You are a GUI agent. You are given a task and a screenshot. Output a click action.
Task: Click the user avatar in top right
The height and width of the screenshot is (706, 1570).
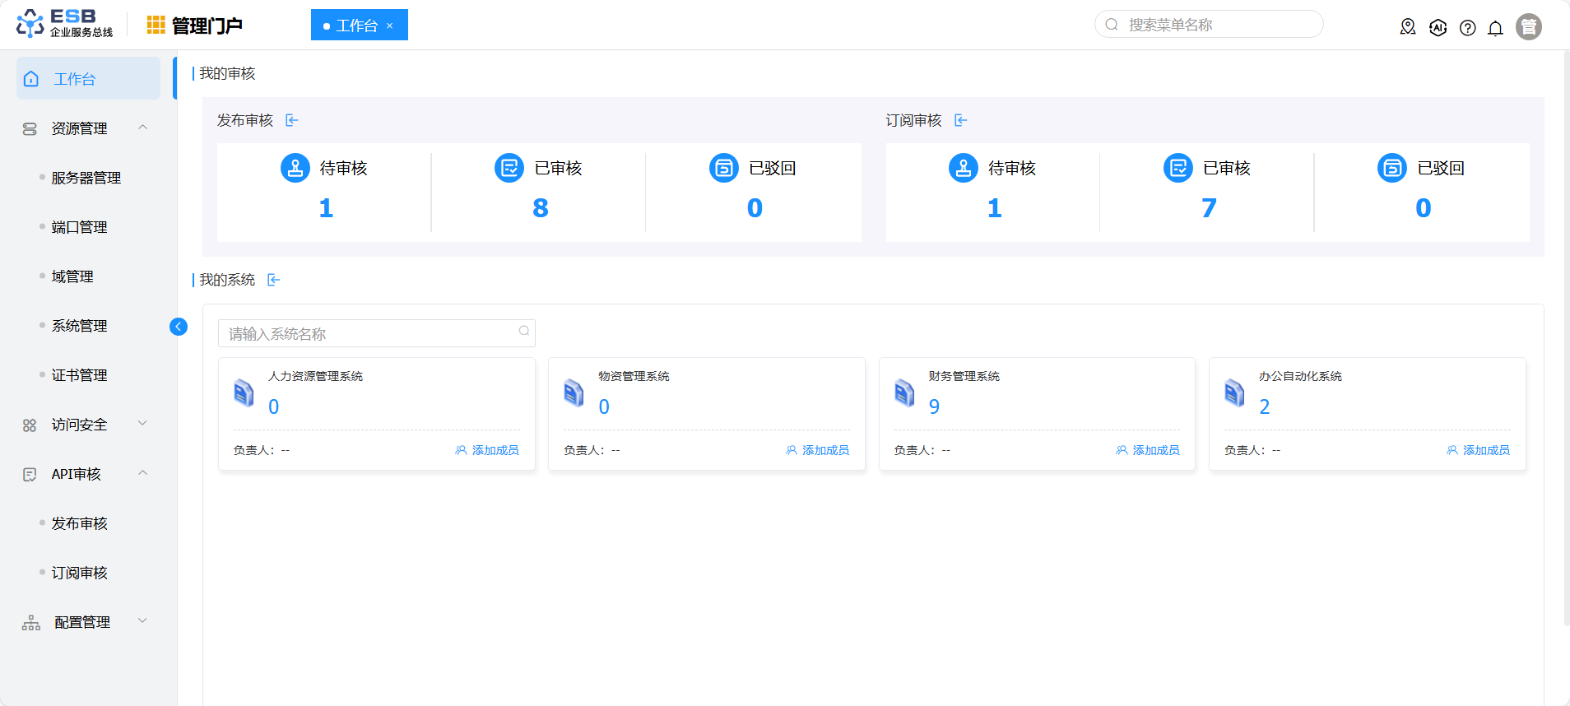(x=1528, y=27)
